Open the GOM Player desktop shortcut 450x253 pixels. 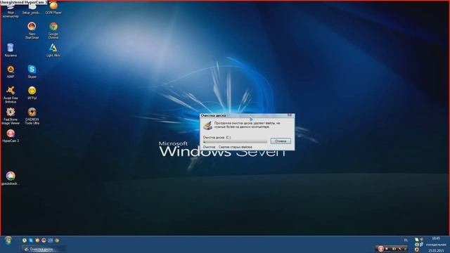click(53, 8)
